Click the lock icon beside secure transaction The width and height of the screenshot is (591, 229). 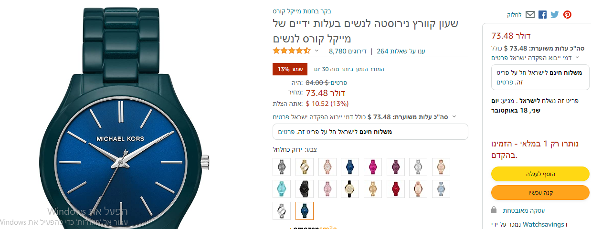(x=495, y=210)
